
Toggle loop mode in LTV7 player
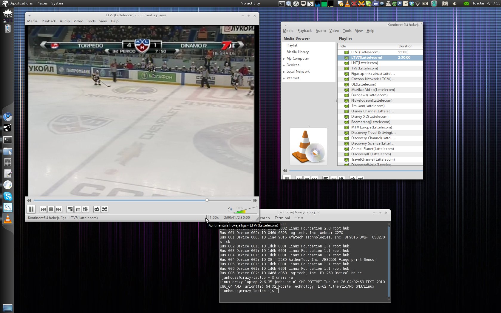pos(97,209)
